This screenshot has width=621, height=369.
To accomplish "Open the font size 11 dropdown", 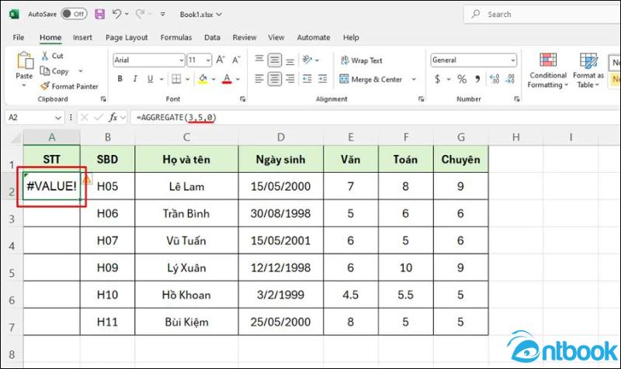I will [208, 60].
